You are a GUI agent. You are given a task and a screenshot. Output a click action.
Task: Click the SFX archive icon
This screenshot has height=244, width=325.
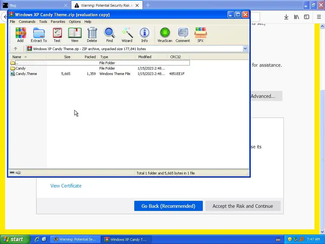(201, 35)
